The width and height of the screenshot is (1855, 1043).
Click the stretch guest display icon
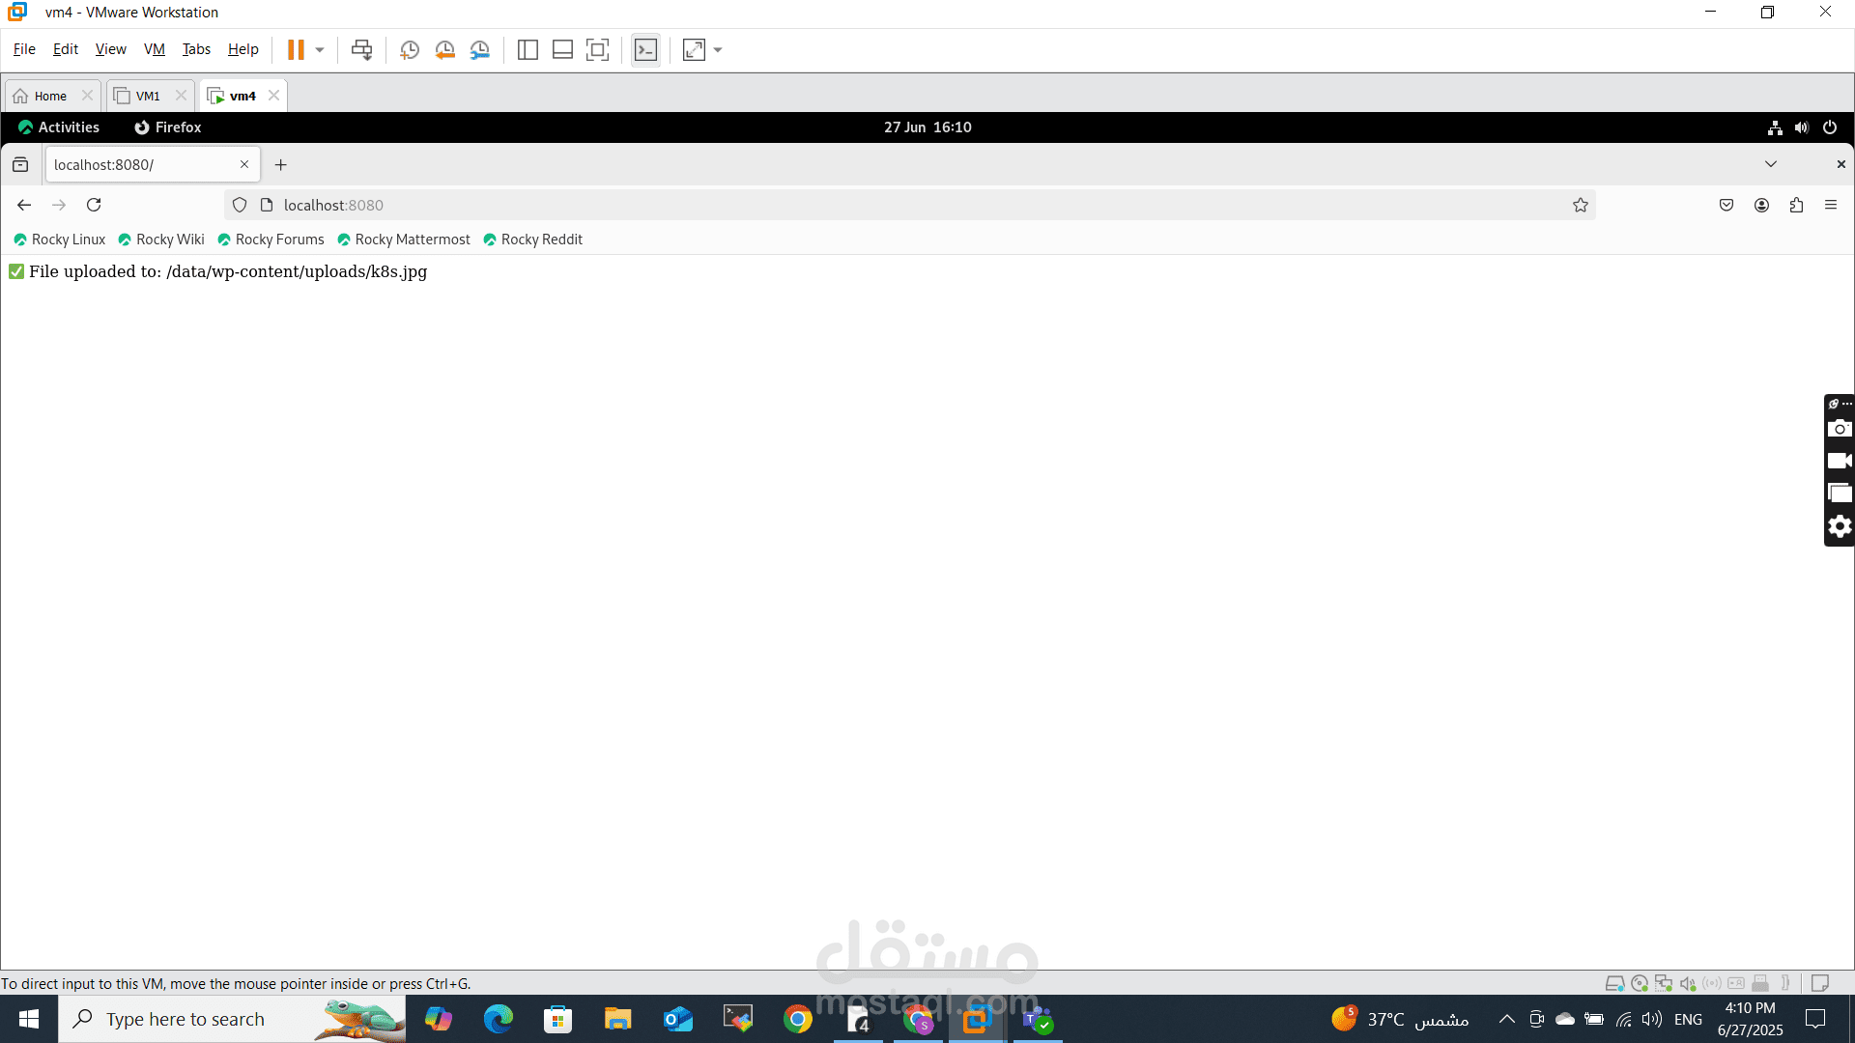[694, 50]
